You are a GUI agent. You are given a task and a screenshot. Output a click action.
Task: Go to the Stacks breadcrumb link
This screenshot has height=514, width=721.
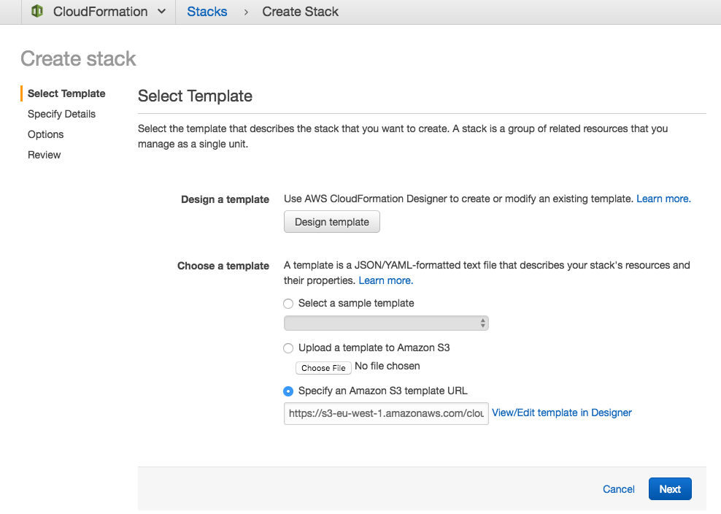pos(207,12)
